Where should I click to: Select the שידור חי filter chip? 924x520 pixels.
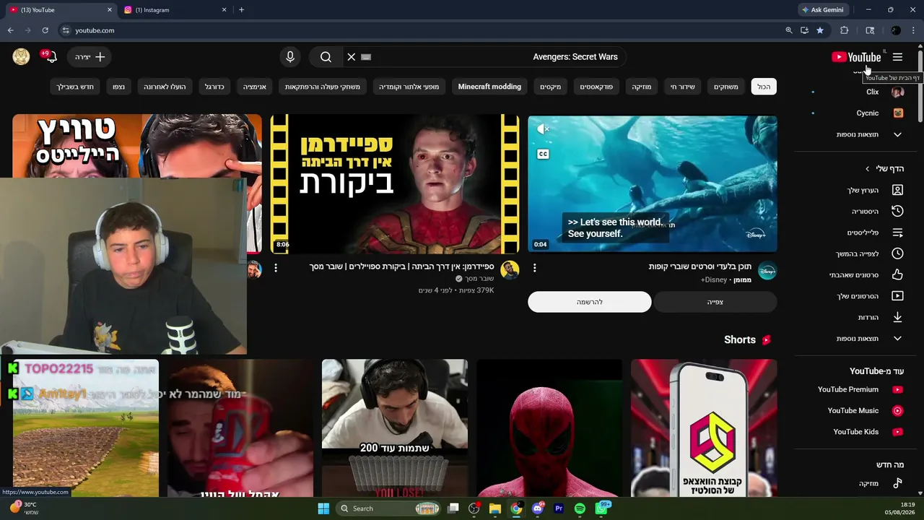[x=682, y=87]
